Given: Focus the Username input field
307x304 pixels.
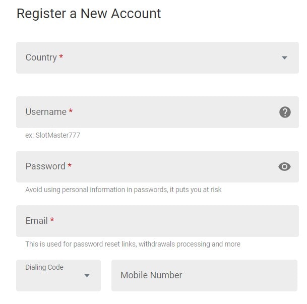Looking at the screenshot, I should tap(157, 112).
